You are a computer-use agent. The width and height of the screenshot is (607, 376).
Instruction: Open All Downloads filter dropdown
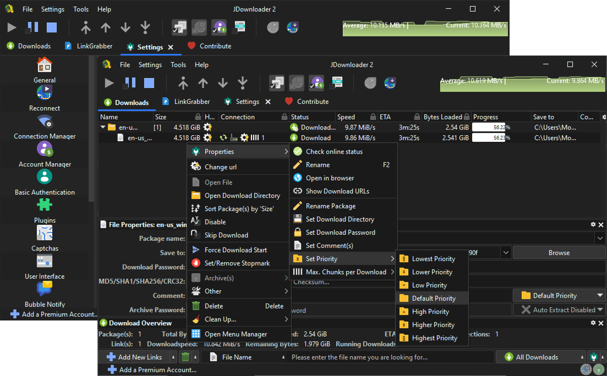pos(541,357)
